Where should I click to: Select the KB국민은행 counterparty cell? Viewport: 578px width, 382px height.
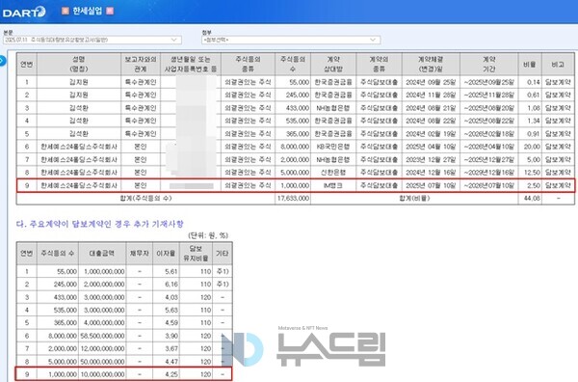333,147
